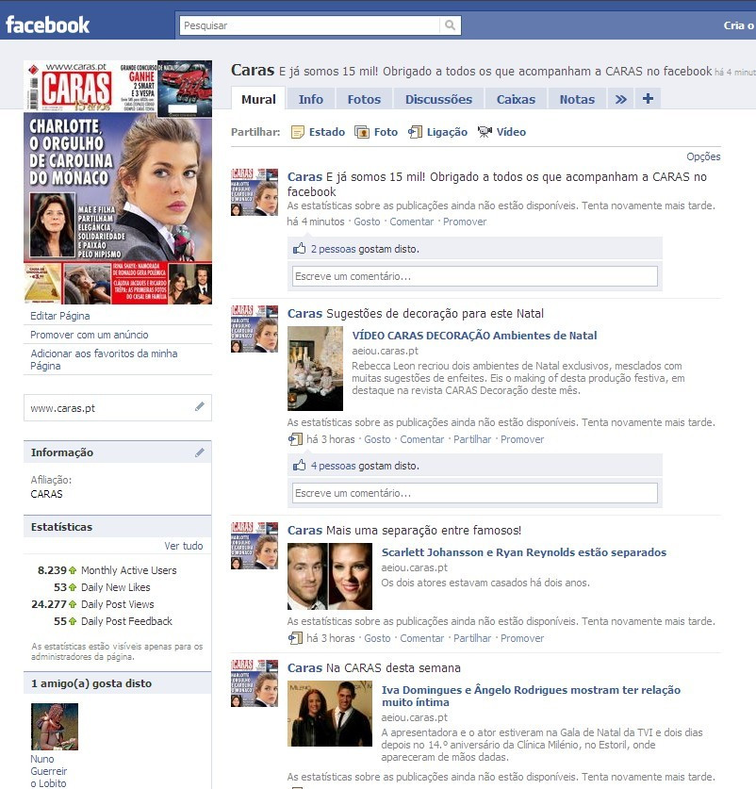
Task: Click green arrow beside Daily Post Views
Action: point(73,604)
